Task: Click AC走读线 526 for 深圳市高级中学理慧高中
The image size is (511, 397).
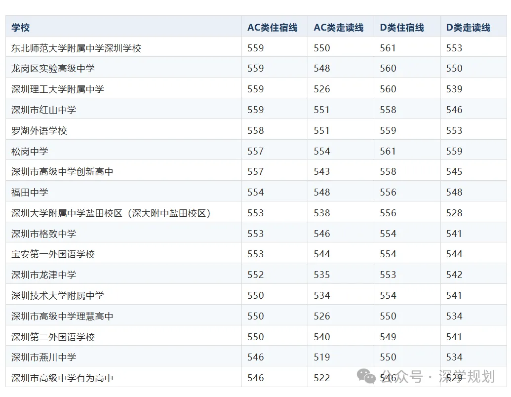Action: pos(322,316)
